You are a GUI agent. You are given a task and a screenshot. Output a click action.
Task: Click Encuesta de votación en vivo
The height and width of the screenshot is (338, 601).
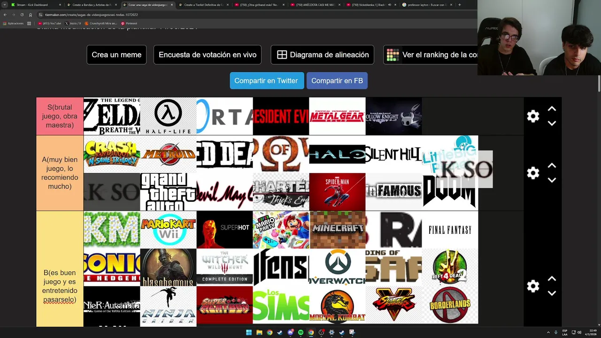click(x=208, y=55)
